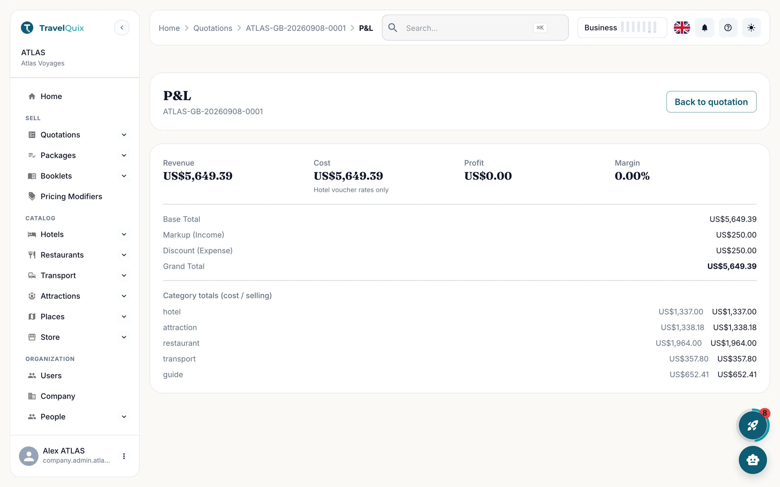The height and width of the screenshot is (487, 780).
Task: Go to Home breadcrumb link
Action: (x=169, y=28)
